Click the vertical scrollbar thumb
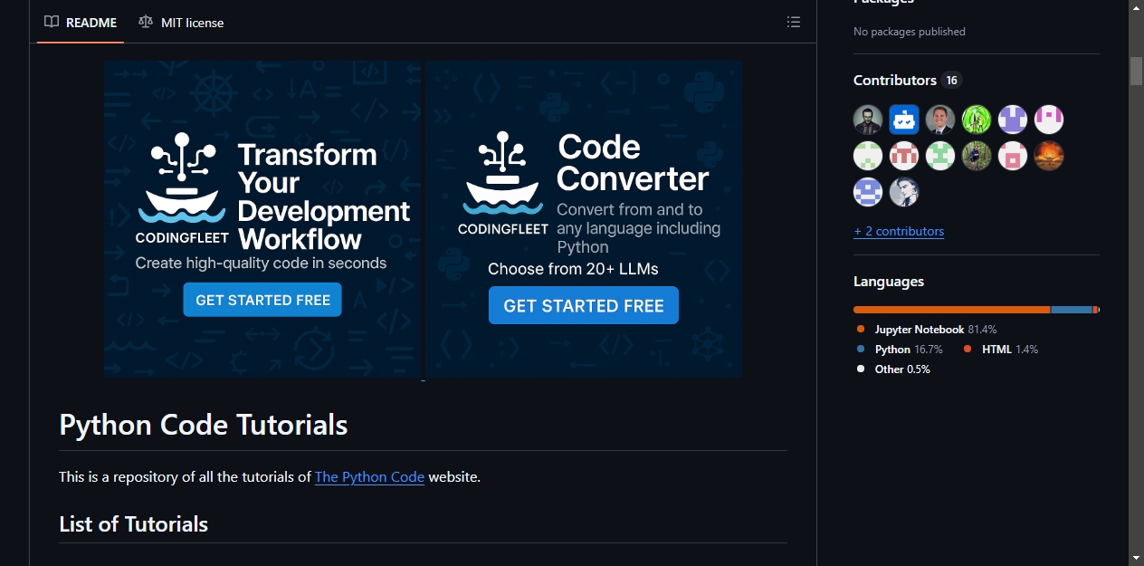1144x566 pixels. coord(1136,71)
